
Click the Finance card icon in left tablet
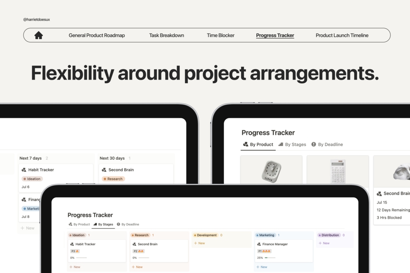coord(24,200)
